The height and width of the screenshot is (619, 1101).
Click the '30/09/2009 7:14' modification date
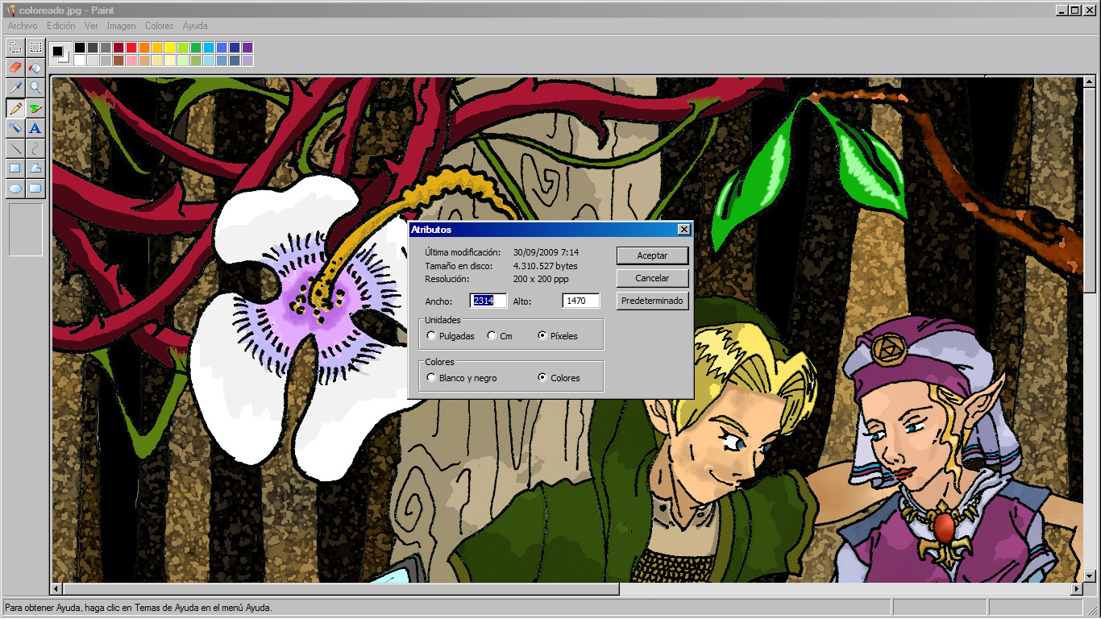pos(546,252)
